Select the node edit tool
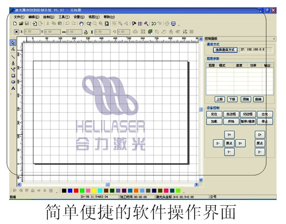Image resolution: width=286 pixels, height=224 pixels. click(13, 49)
